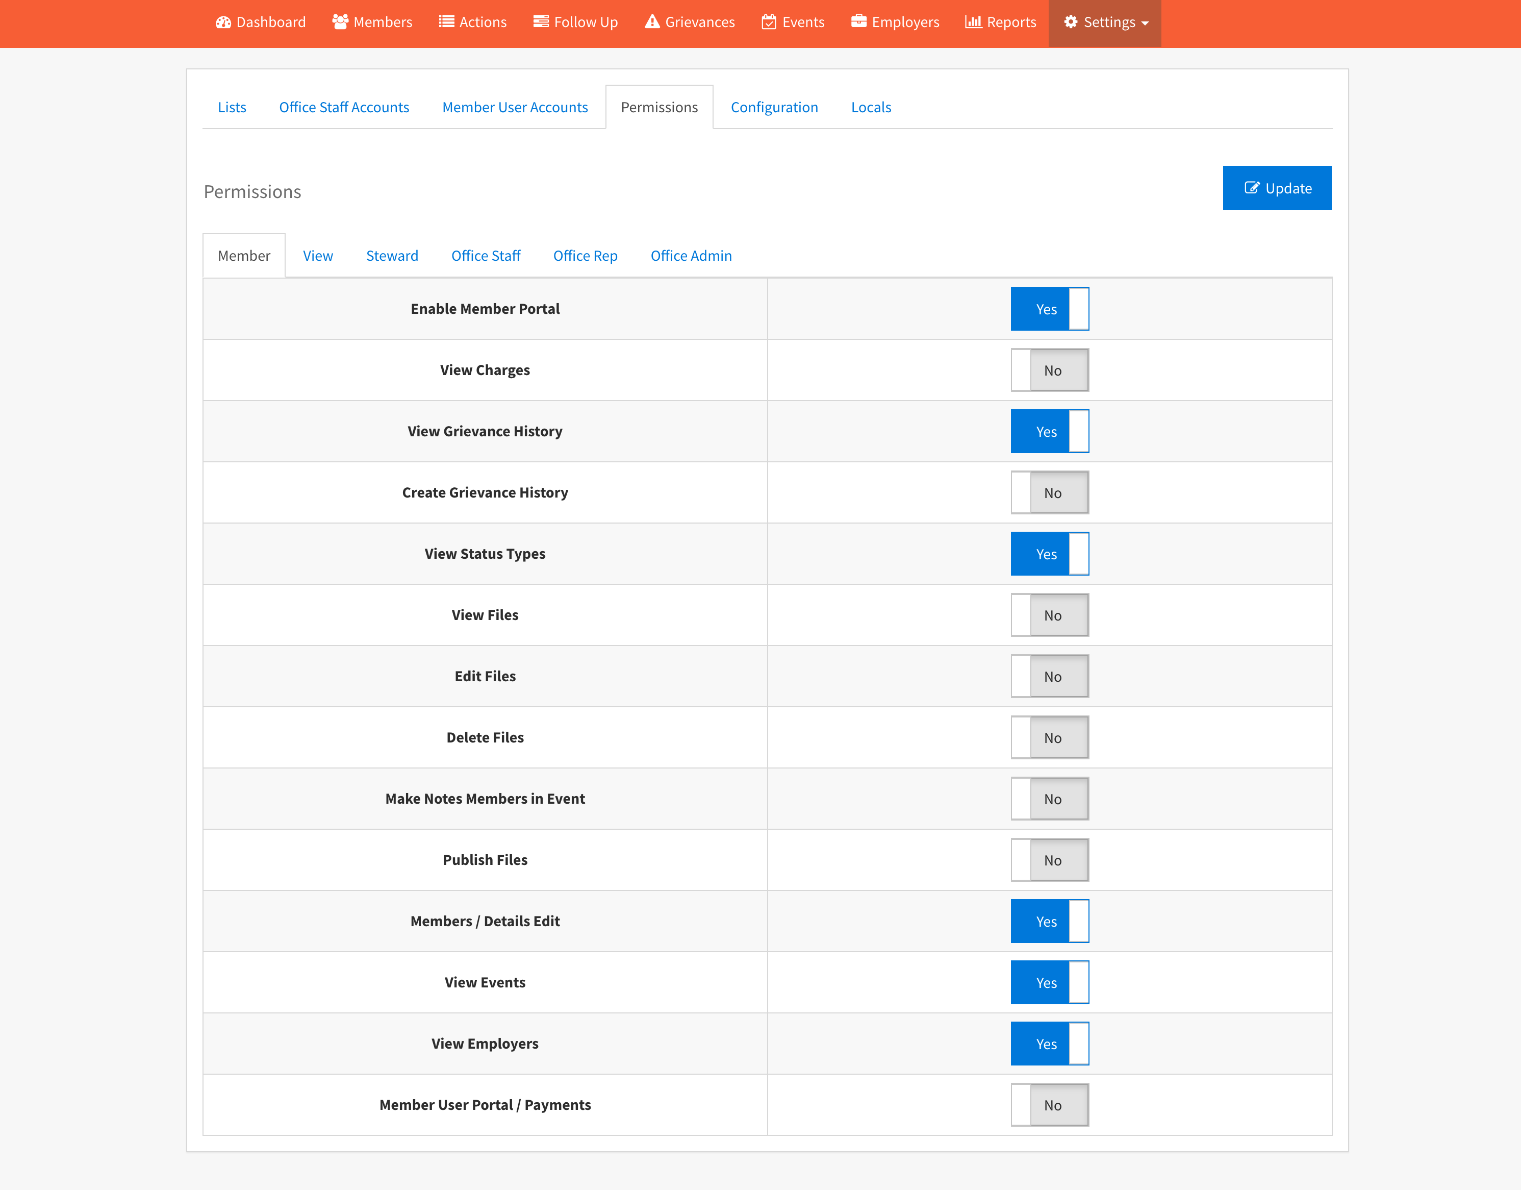1521x1190 pixels.
Task: Click the Permissions section heading
Action: click(x=252, y=191)
